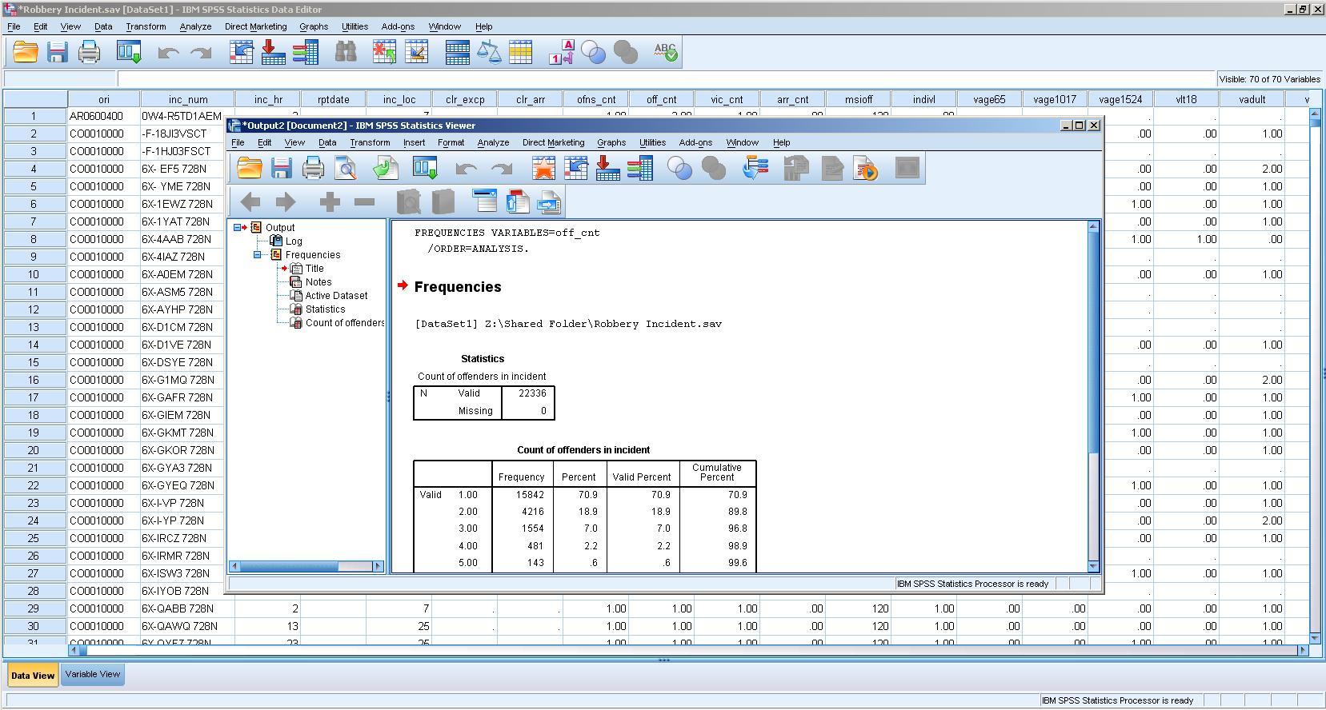The image size is (1326, 710).
Task: Click Find binoculars icon in Data Editor
Action: tap(346, 53)
